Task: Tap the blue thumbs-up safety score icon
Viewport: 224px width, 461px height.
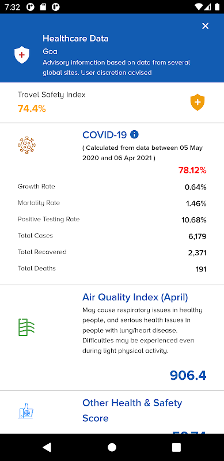Action: [25, 410]
